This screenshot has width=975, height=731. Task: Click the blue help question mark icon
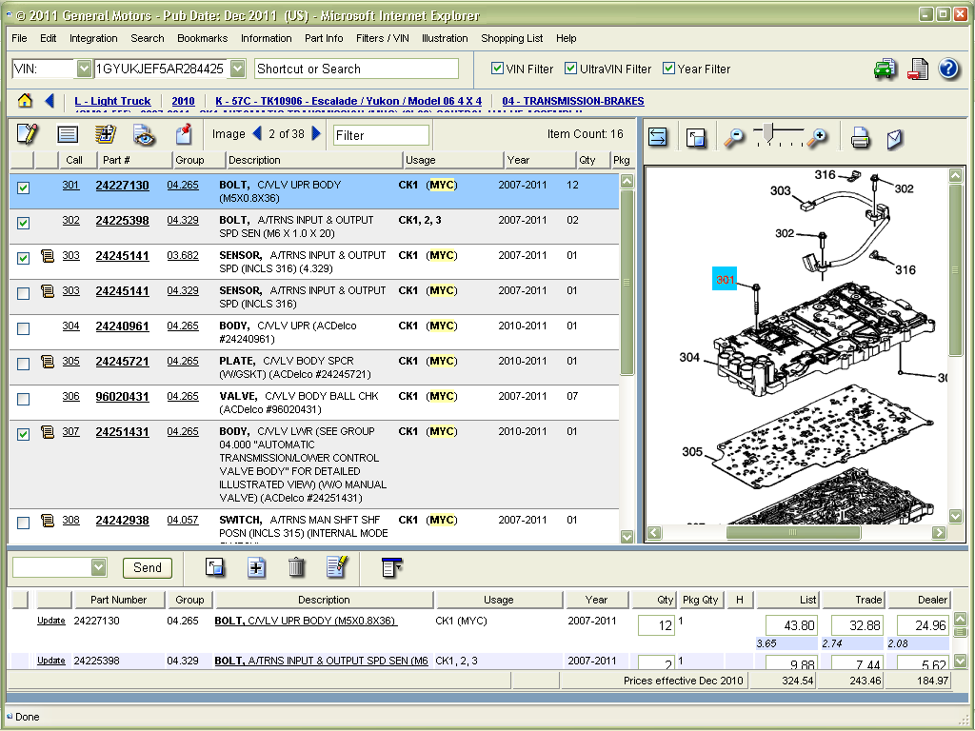tap(948, 69)
